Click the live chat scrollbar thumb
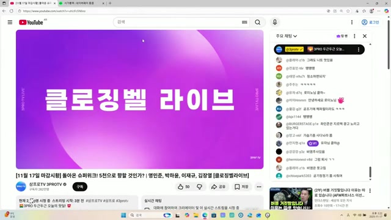The image size is (391, 220). (x=370, y=172)
